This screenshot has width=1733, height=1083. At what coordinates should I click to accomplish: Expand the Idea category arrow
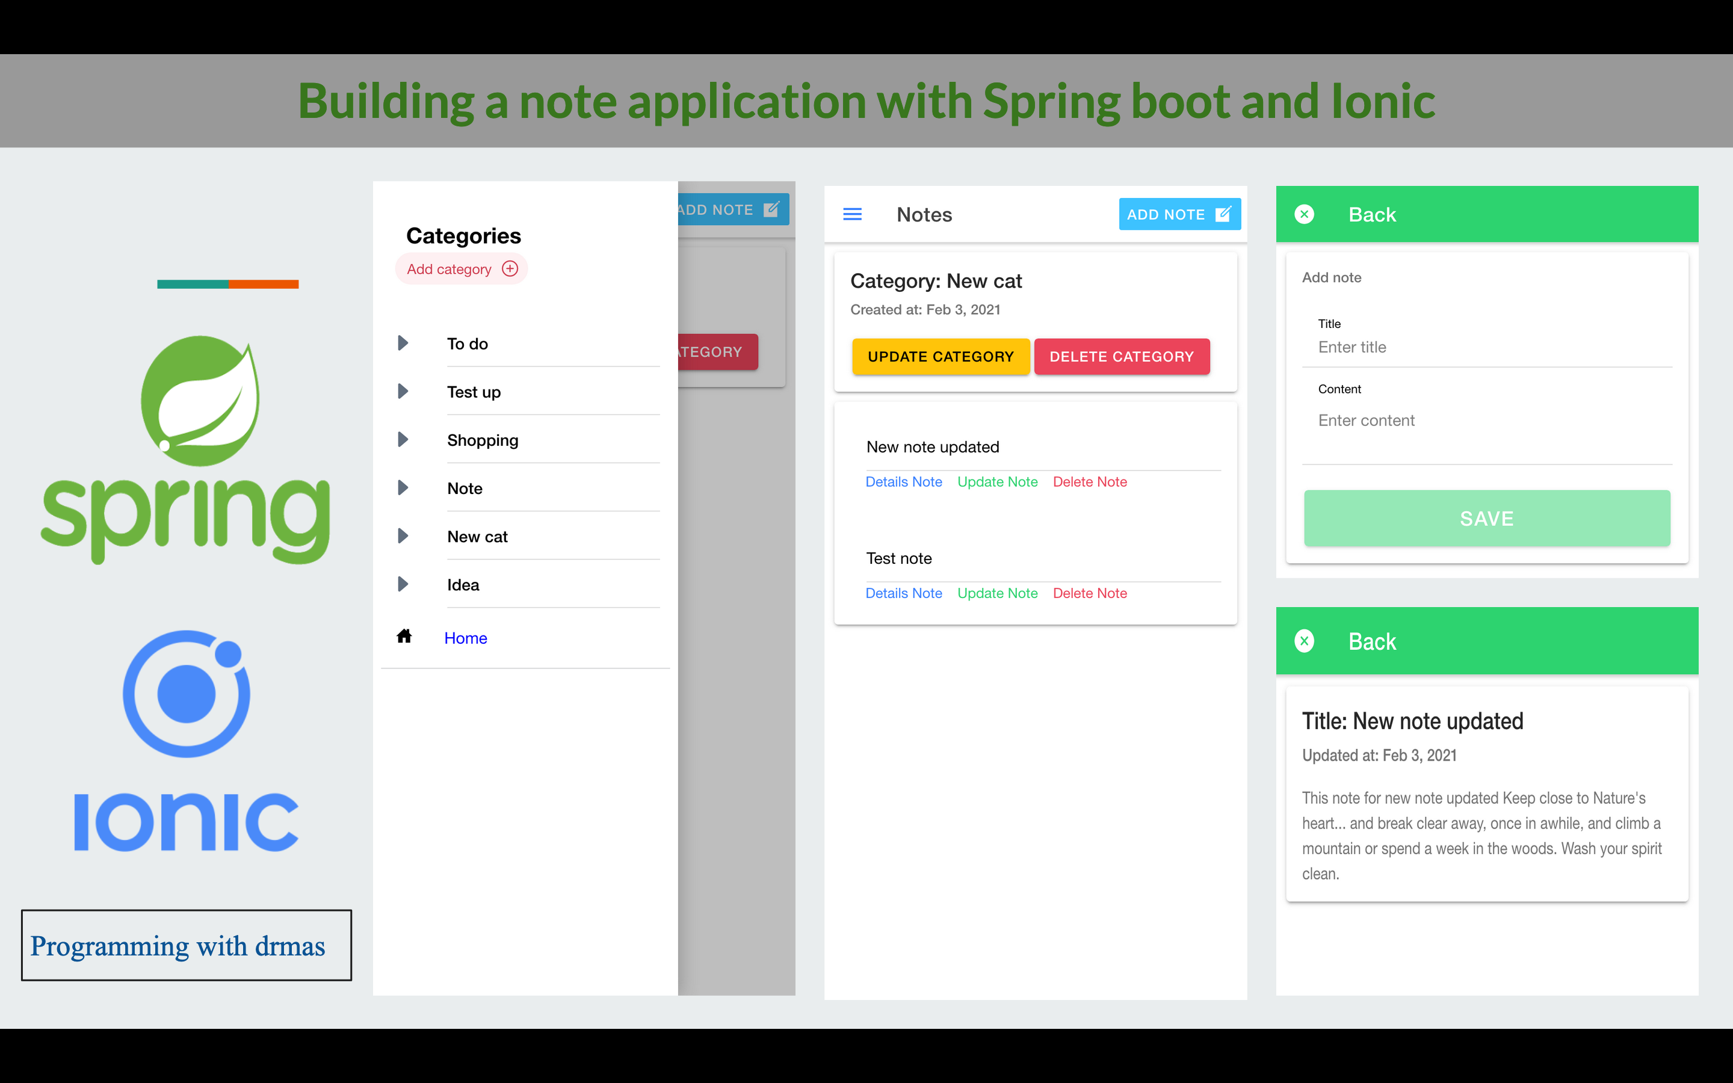coord(403,584)
